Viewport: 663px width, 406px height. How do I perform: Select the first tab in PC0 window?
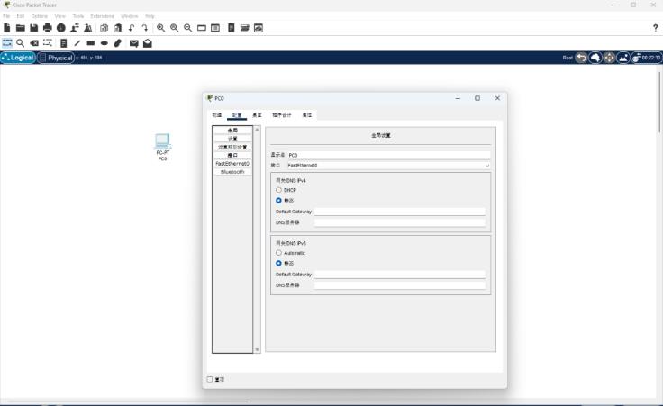[217, 115]
